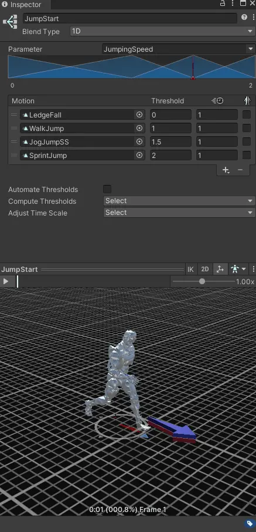Click the asset label tag icon
This screenshot has height=532, width=256.
tap(249, 524)
